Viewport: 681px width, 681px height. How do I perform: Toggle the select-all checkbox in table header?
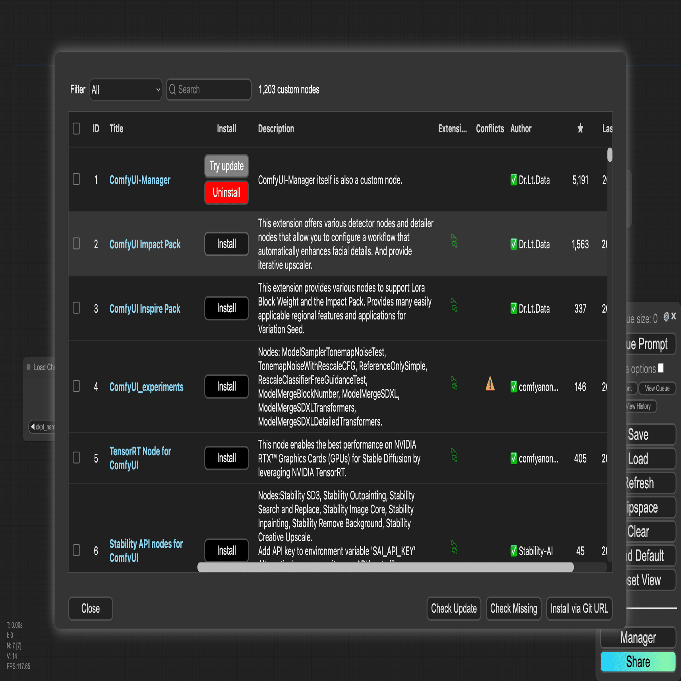coord(77,128)
